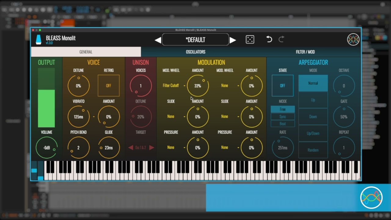This screenshot has height=220, width=391.
Task: Click the arpeggiator RATE 251ms knob
Action: tap(283, 148)
